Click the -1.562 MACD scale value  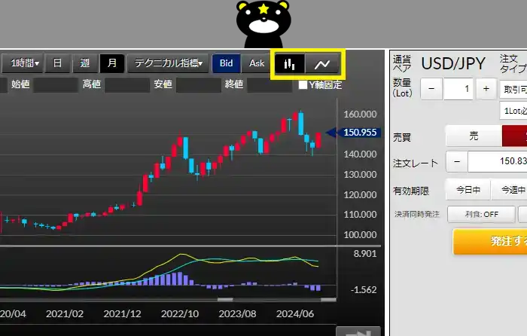click(364, 290)
